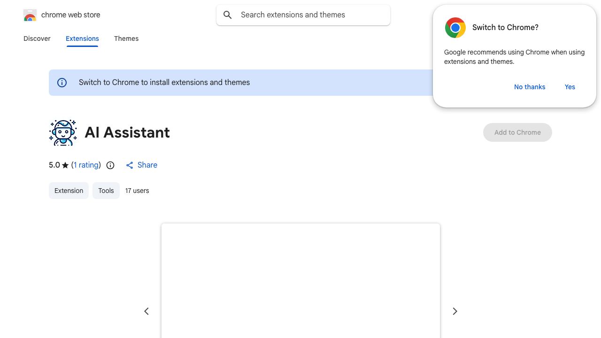Click the chrome web store title text
The width and height of the screenshot is (601, 338).
tap(71, 15)
